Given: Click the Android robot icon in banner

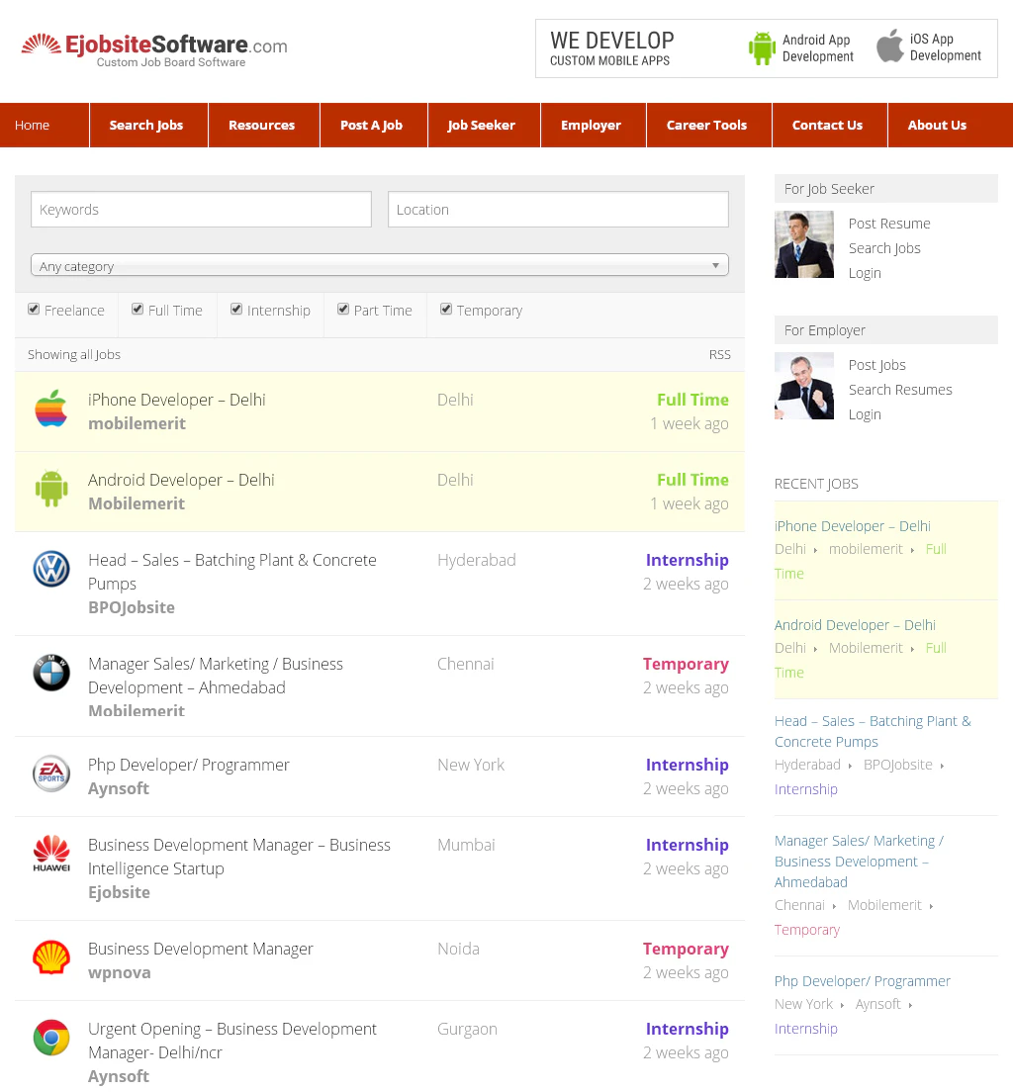Looking at the screenshot, I should (762, 48).
